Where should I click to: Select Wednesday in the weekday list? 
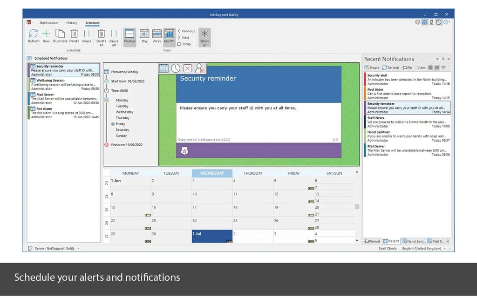point(124,112)
